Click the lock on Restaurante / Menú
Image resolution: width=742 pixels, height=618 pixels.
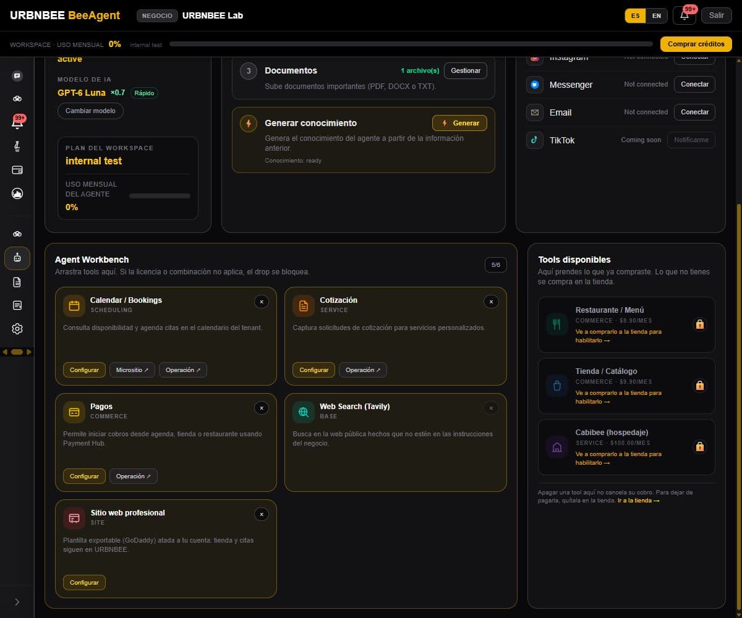(x=700, y=324)
